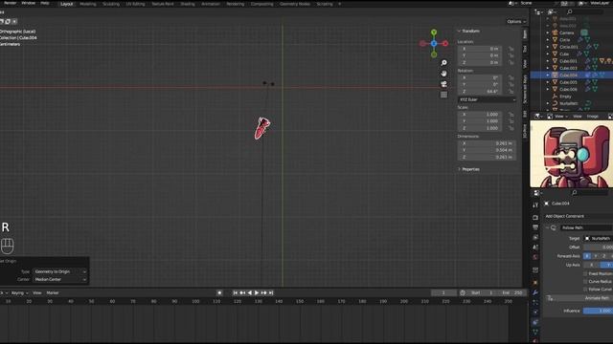
Task: Select X as the Up Axis
Action: tap(591, 266)
